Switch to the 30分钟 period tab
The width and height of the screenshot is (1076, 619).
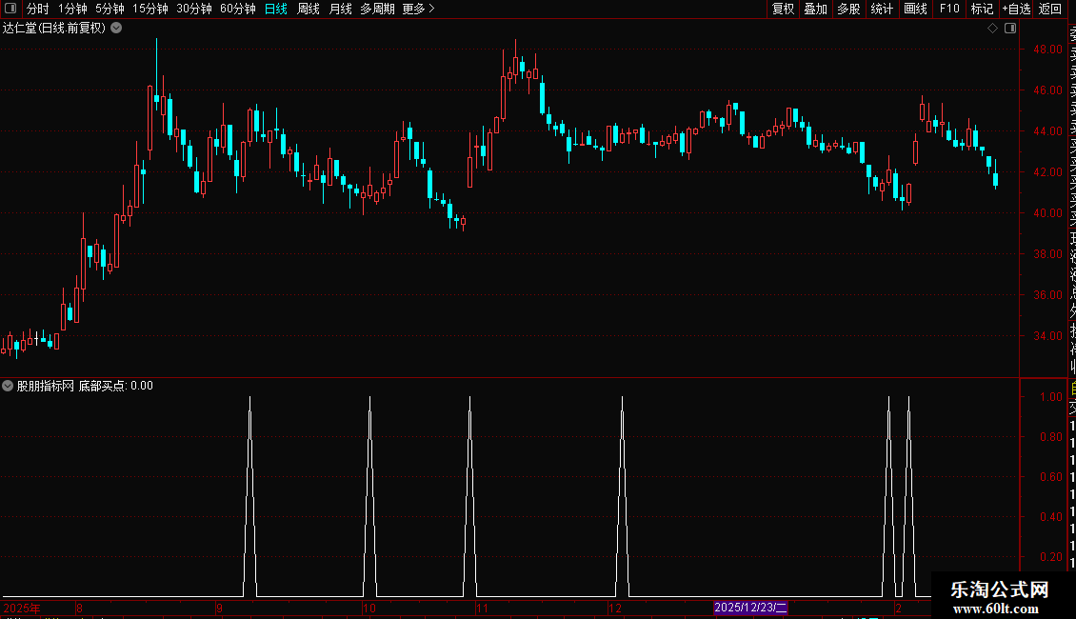194,9
